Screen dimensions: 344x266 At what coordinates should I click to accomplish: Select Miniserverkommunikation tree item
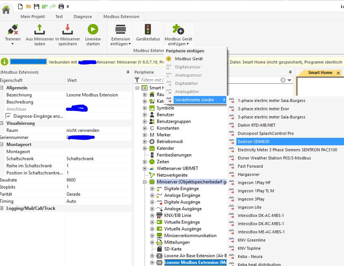pos(190,236)
